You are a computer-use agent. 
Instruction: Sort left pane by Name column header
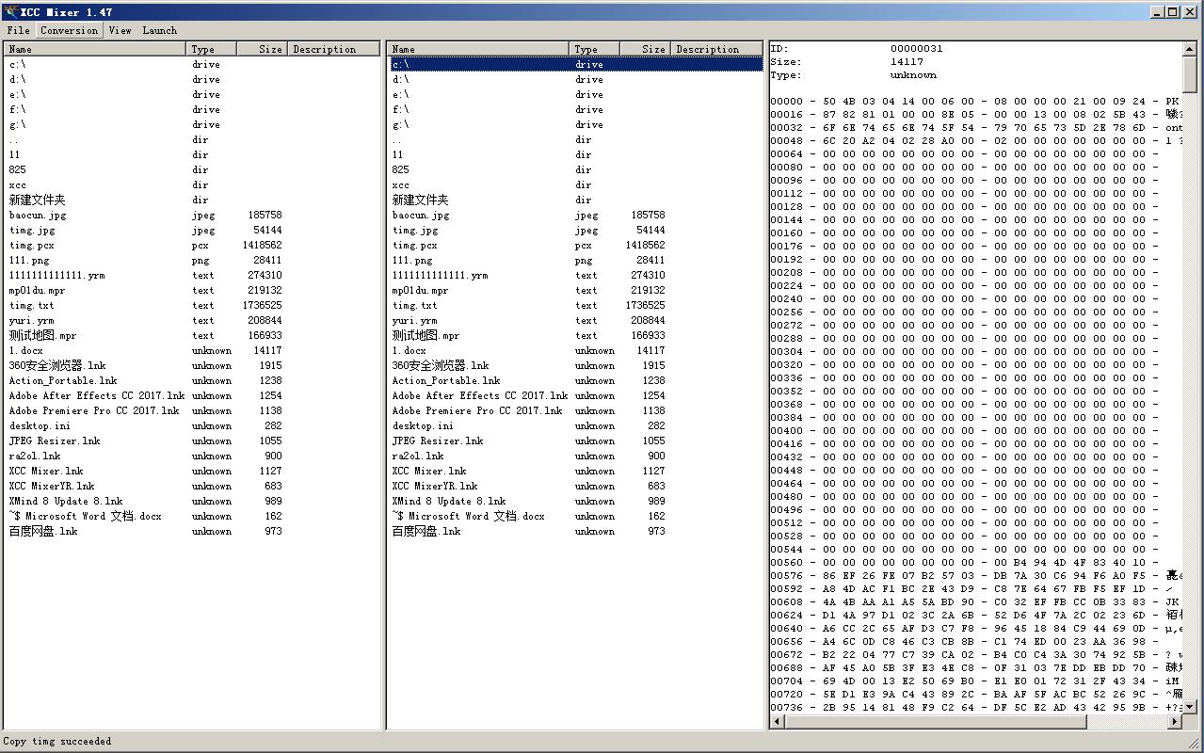click(x=95, y=49)
